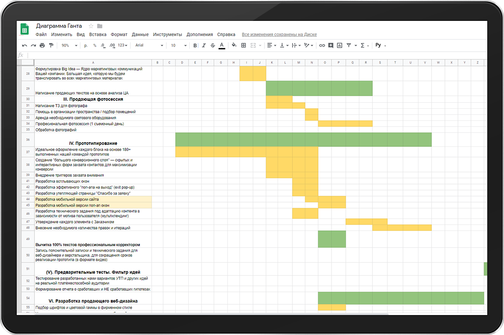The height and width of the screenshot is (335, 504).
Task: Open the more number formats 123 dropdown
Action: pos(122,46)
